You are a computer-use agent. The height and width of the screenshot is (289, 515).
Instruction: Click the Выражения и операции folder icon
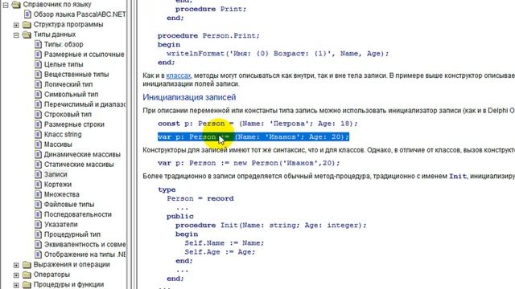tap(27, 265)
